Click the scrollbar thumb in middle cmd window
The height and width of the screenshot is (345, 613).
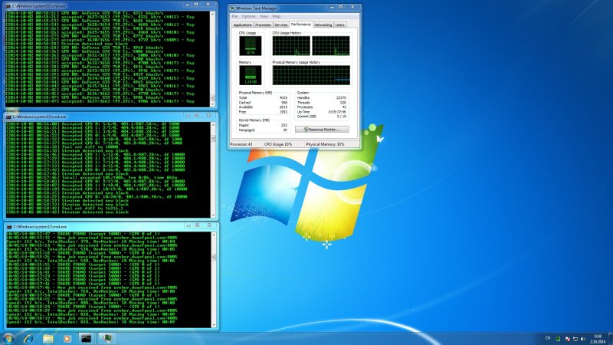213,139
